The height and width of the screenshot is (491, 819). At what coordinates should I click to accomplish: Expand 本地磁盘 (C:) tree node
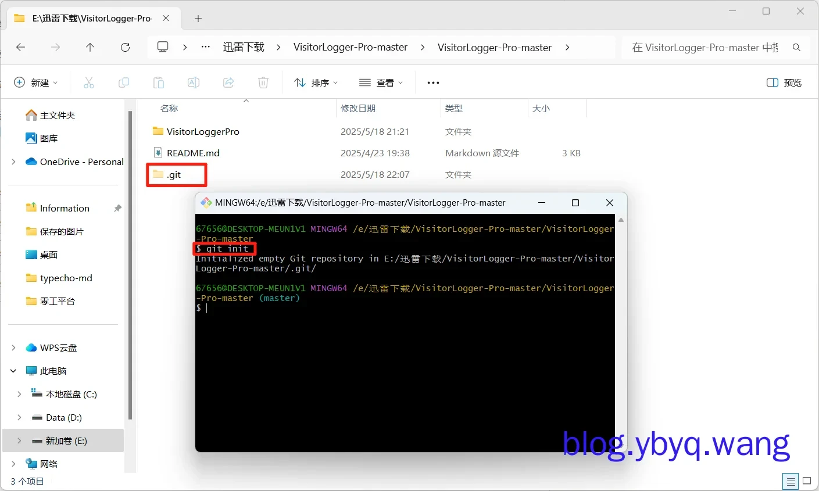pos(19,394)
